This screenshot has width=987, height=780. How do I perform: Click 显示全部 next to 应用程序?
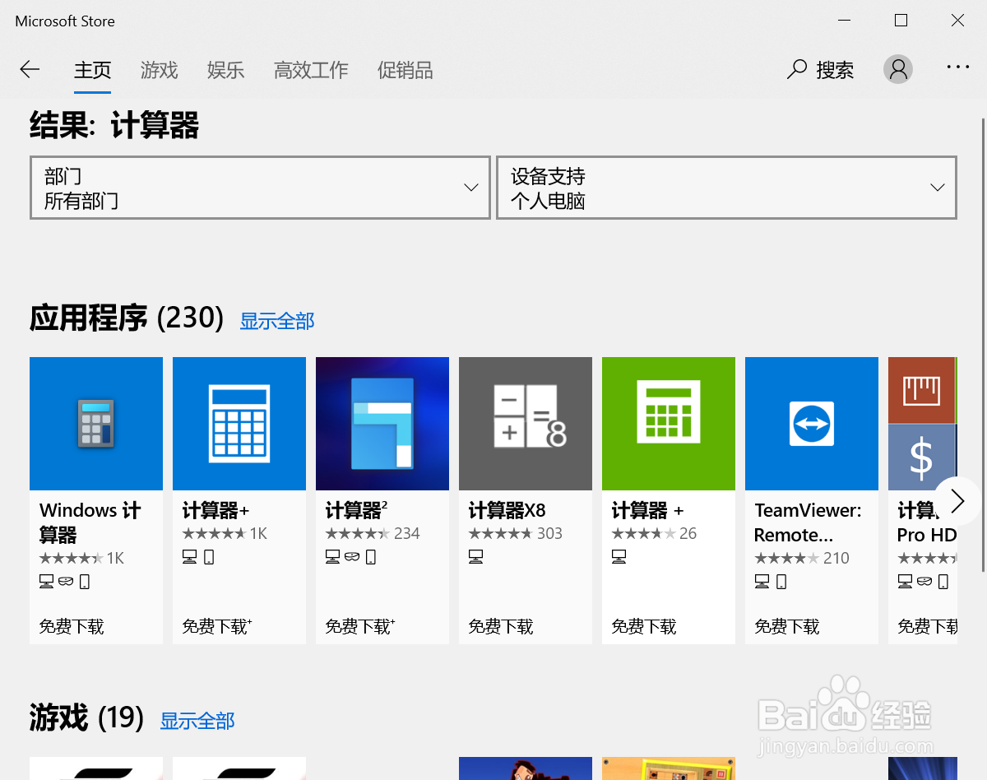point(277,321)
